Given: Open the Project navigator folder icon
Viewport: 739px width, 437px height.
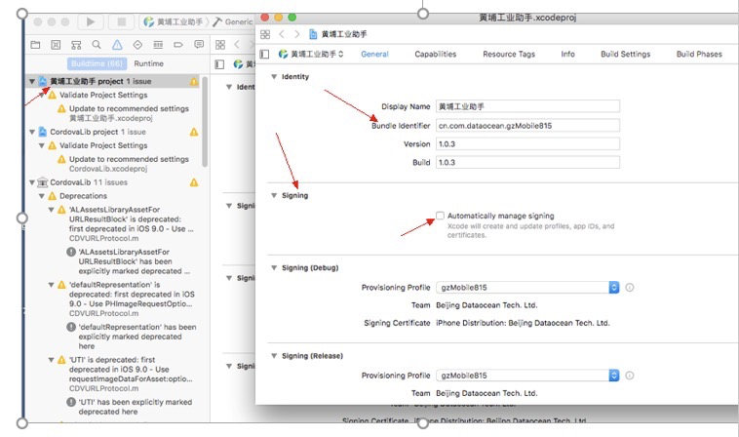Looking at the screenshot, I should [35, 45].
